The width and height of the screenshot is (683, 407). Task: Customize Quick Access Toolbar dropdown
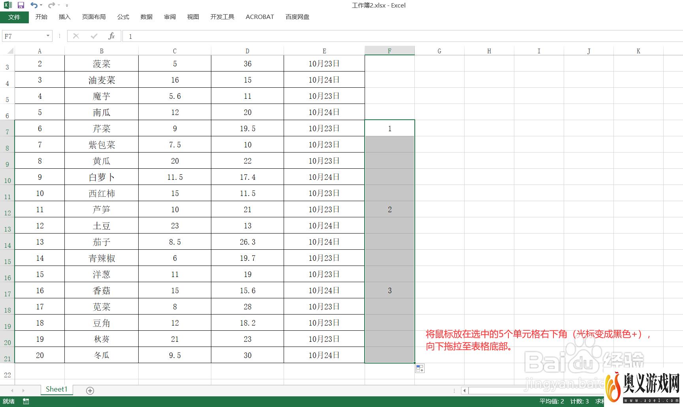tap(67, 6)
